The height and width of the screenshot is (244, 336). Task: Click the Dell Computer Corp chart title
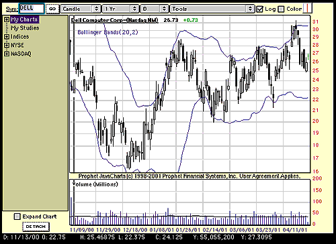[x=115, y=20]
